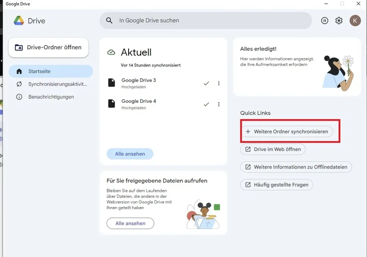Click Alle ansehen under Aktuell

pyautogui.click(x=130, y=154)
